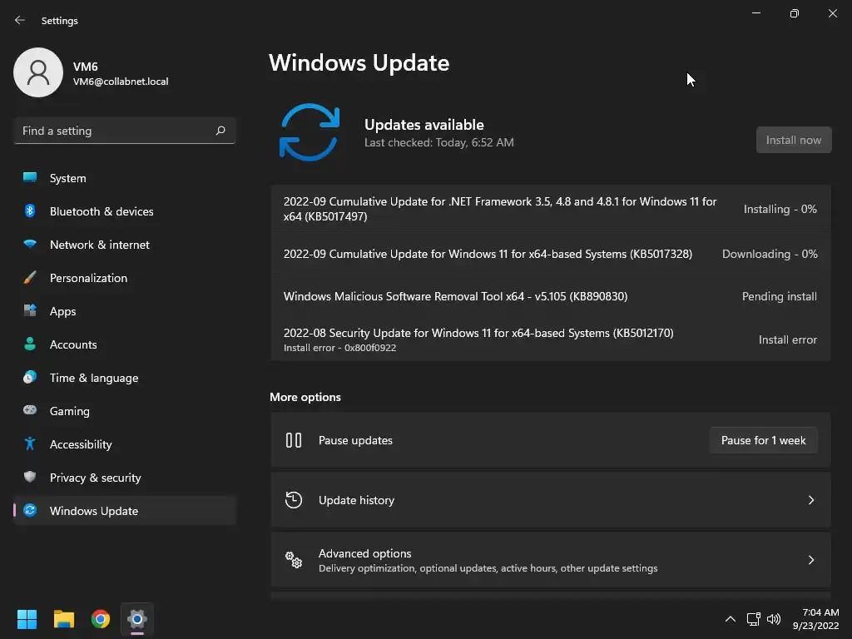The height and width of the screenshot is (639, 852).
Task: Click the 'Downloading - 0%' status
Action: [770, 254]
